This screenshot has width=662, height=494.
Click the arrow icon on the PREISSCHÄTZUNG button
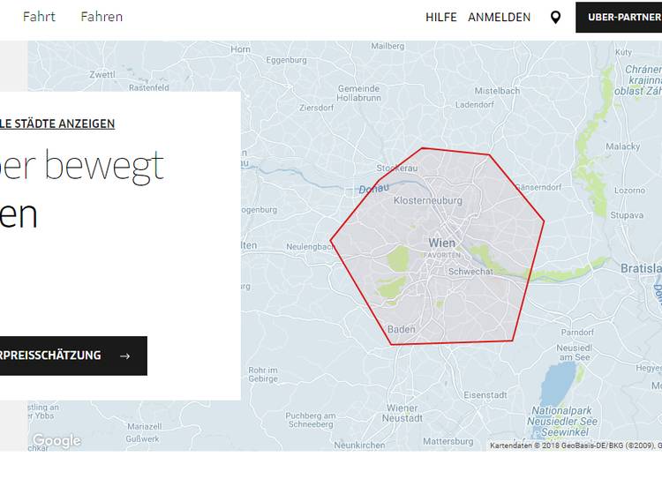coord(124,356)
